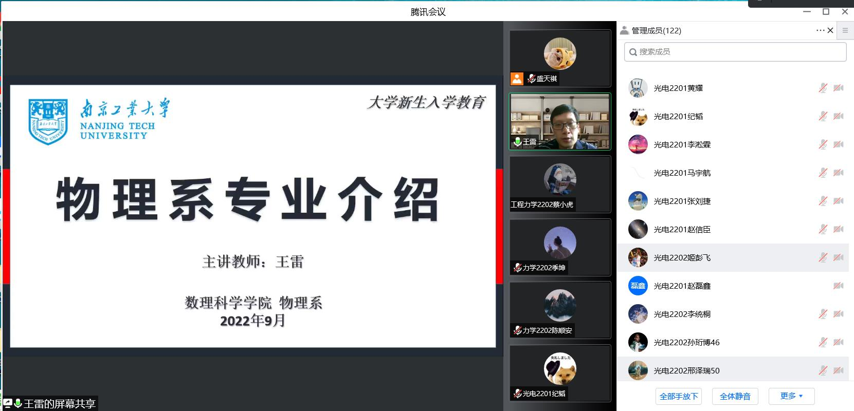Screen dimensions: 854x411
Task: Select 工程力学2202蔡小虎's video thumbnail
Action: pyautogui.click(x=560, y=183)
